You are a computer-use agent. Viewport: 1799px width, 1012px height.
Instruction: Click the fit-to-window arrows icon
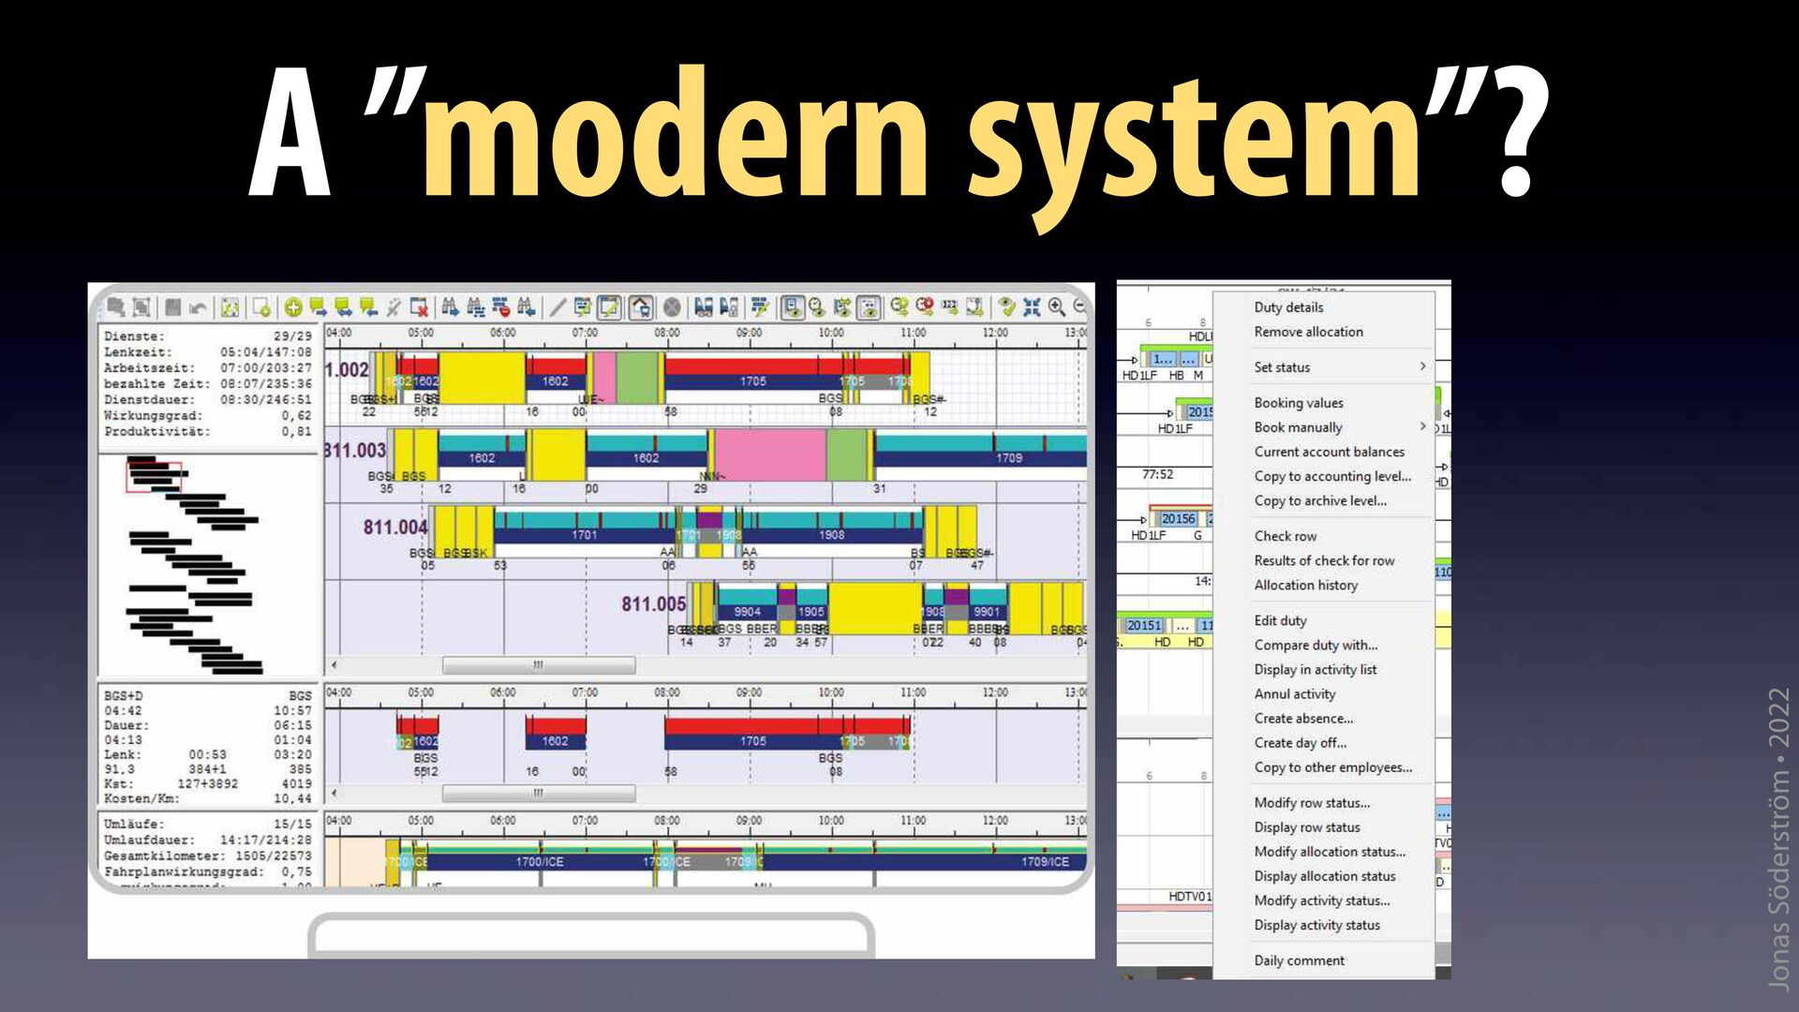click(1032, 307)
